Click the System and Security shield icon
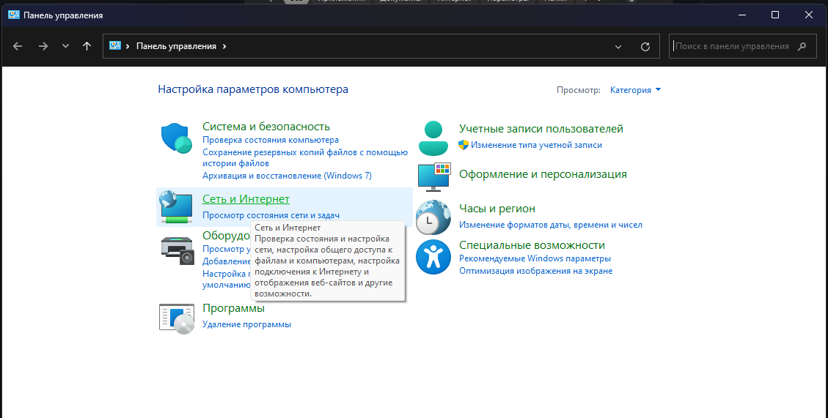This screenshot has height=418, width=828. (x=176, y=138)
